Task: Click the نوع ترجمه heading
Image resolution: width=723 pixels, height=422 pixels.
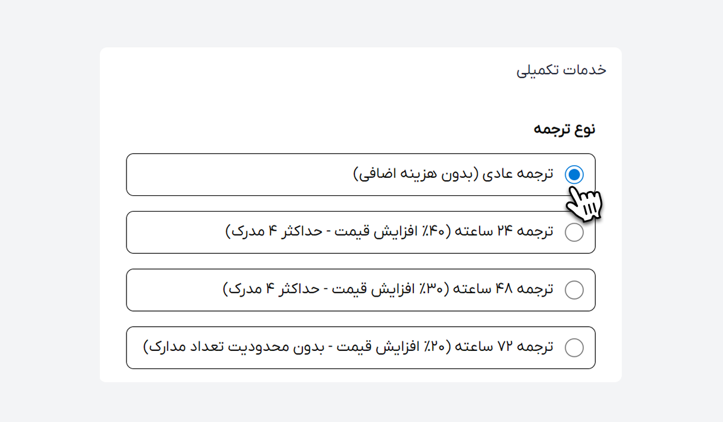Action: point(565,129)
